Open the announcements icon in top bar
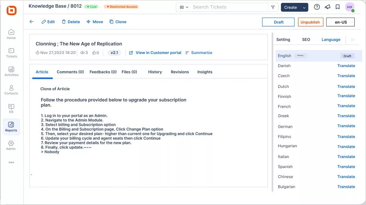This screenshot has width=366, height=205. [328, 7]
